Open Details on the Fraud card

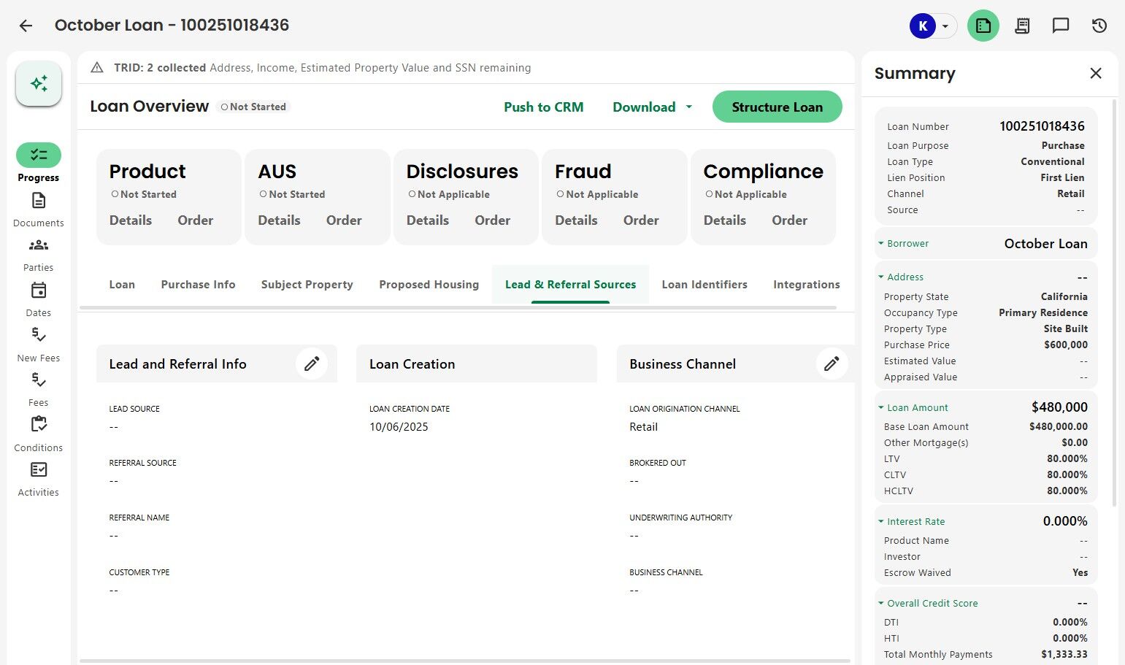(x=576, y=220)
